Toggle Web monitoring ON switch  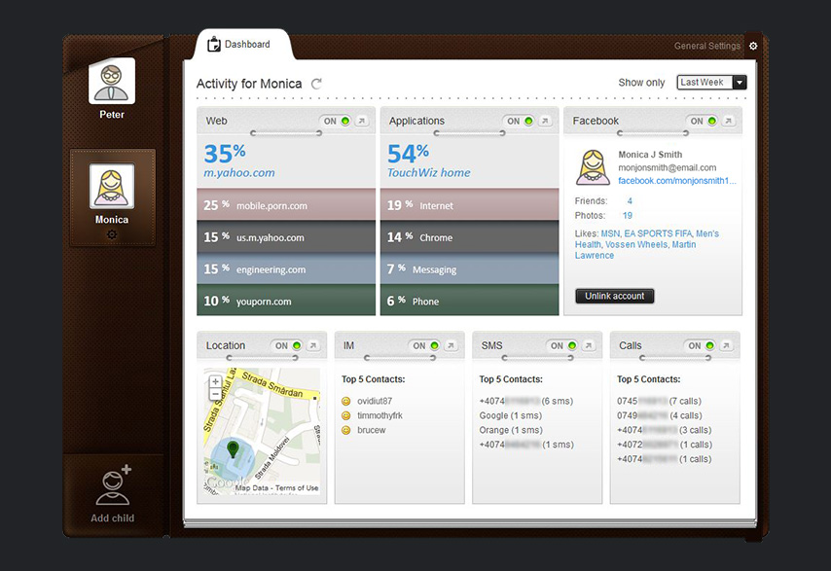[x=335, y=121]
